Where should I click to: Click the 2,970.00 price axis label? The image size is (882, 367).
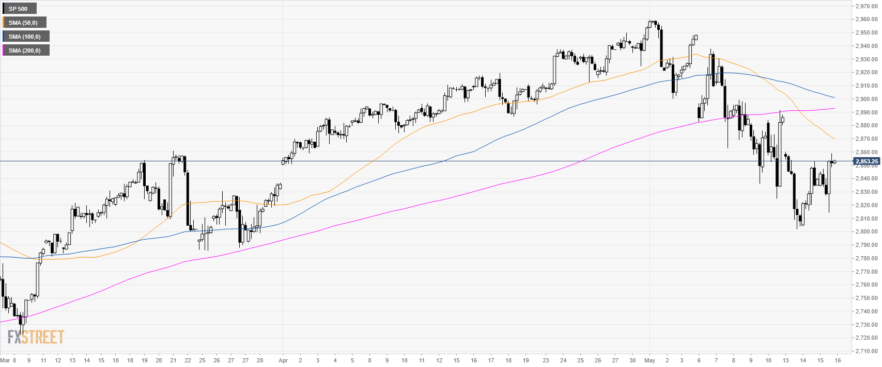tap(866, 6)
